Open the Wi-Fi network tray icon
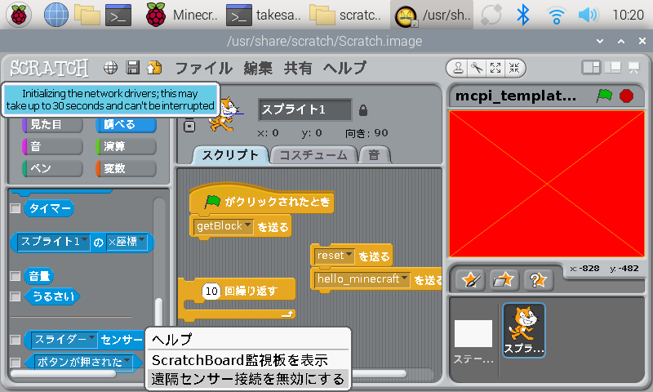Viewport: 653px width, 392px height. point(556,16)
